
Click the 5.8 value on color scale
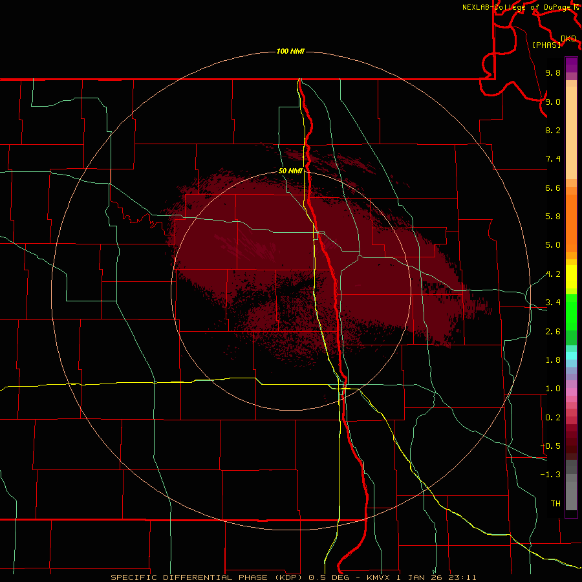point(553,217)
